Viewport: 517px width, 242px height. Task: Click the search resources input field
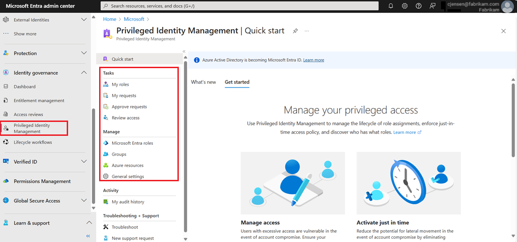(239, 6)
